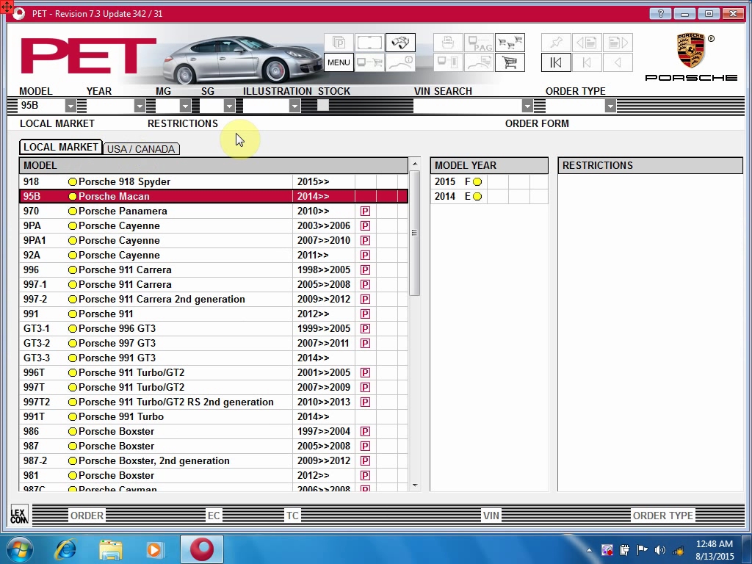Click the printer icon in toolbar
This screenshot has height=564, width=752.
(448, 43)
